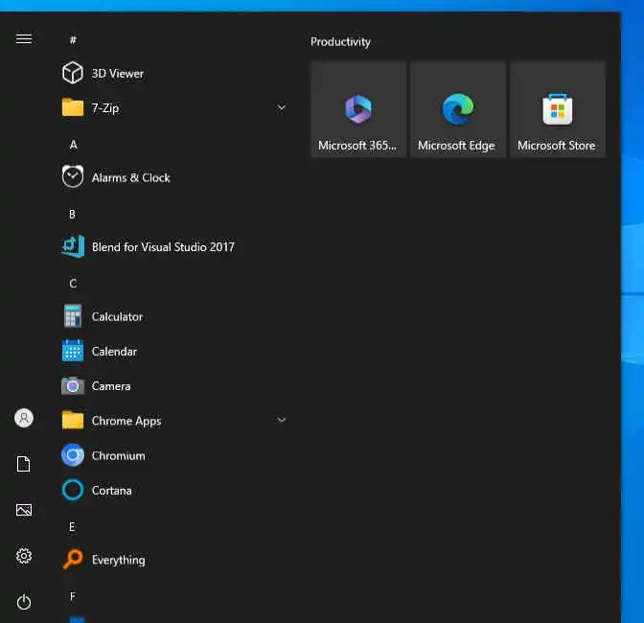644x623 pixels.
Task: Launch Everything search icon
Action: (x=73, y=560)
